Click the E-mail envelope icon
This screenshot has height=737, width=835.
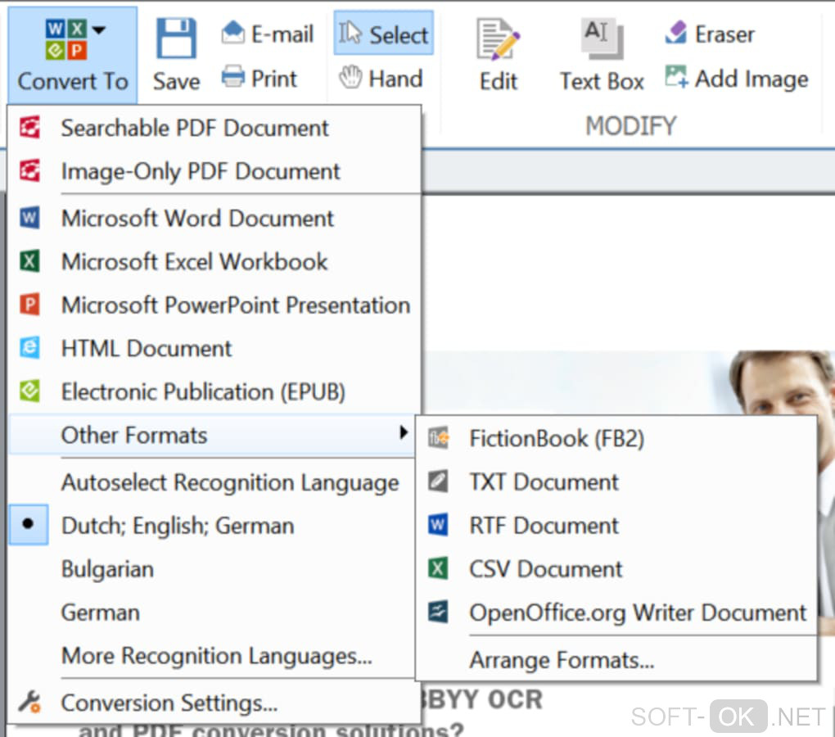[233, 34]
